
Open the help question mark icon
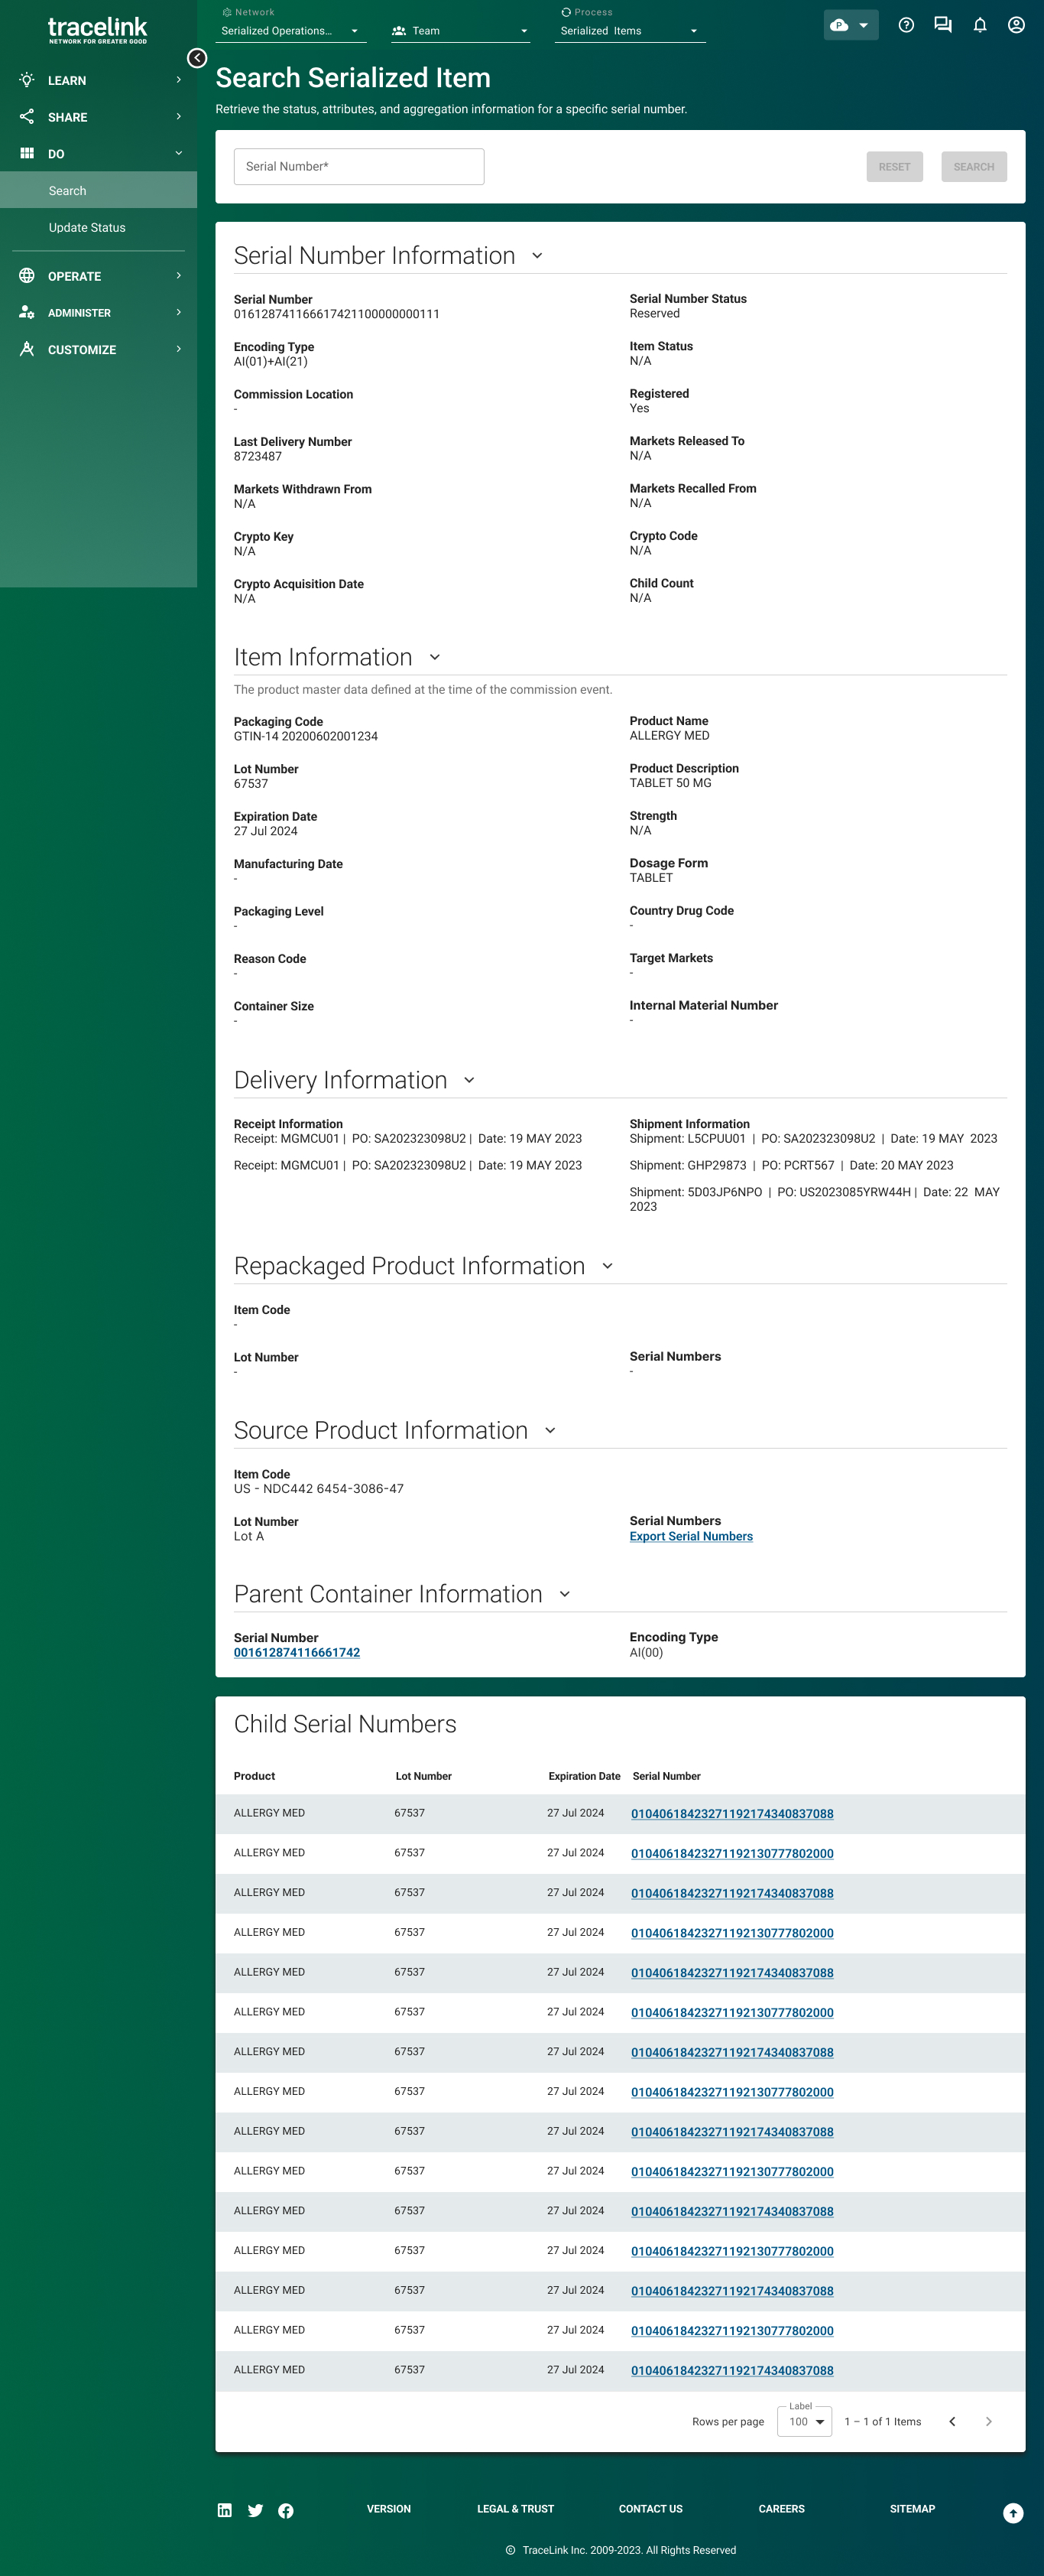click(906, 25)
